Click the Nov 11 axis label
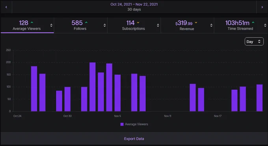268x146 pixels. click(x=167, y=116)
